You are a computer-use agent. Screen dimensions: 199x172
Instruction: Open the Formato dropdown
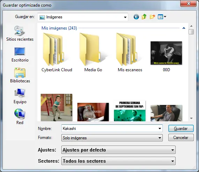[112, 138]
